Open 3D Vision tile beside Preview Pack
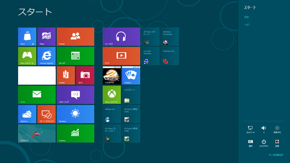The image size is (290, 163). tap(131, 134)
